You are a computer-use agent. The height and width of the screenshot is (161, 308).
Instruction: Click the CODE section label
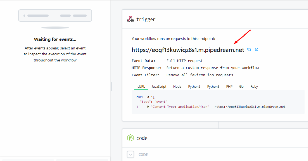pyautogui.click(x=143, y=155)
